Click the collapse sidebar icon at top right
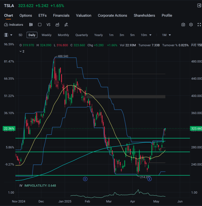Viewport: 202px width, 206px height. (199, 6)
